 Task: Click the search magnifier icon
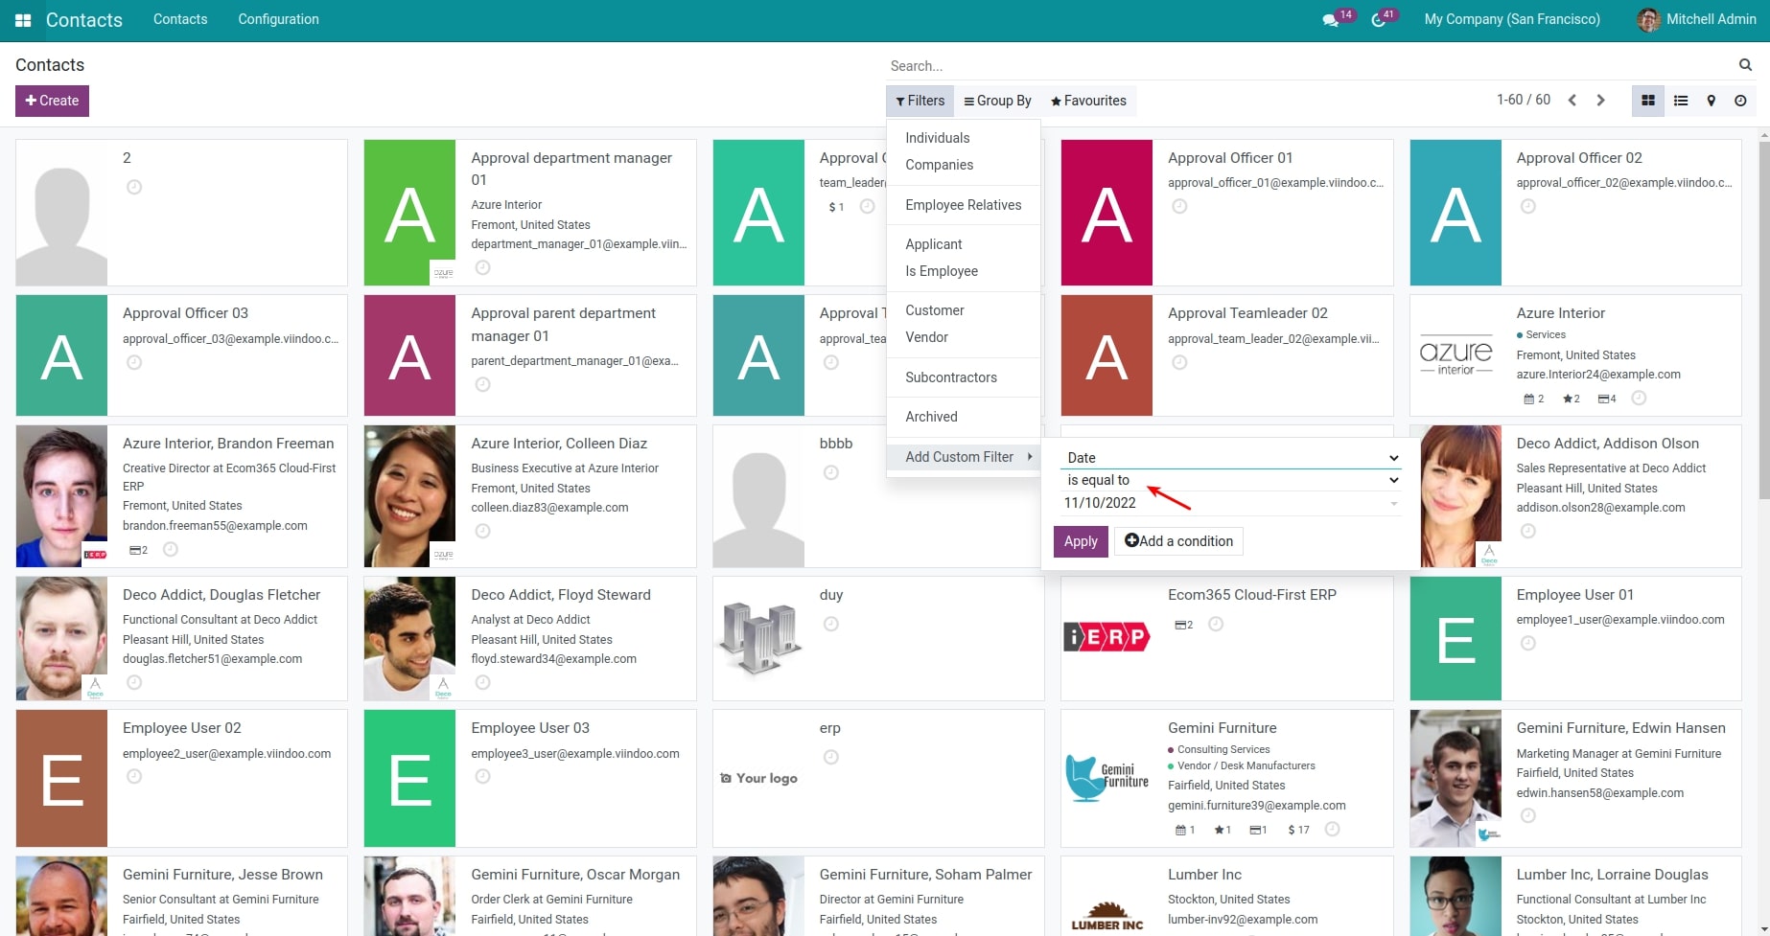click(1745, 65)
